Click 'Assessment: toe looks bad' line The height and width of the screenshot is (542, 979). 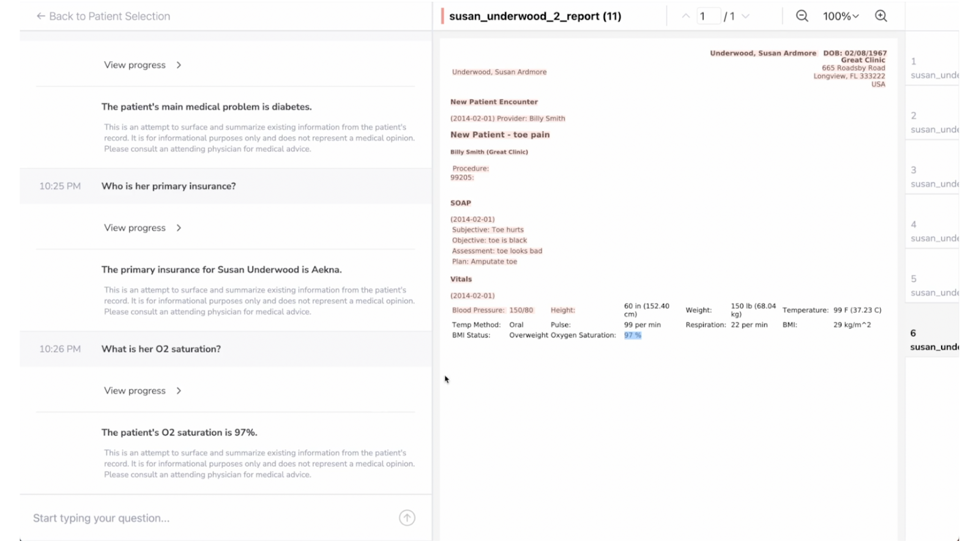[x=497, y=251]
